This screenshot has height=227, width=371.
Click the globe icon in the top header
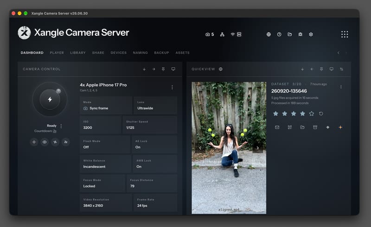(x=269, y=35)
